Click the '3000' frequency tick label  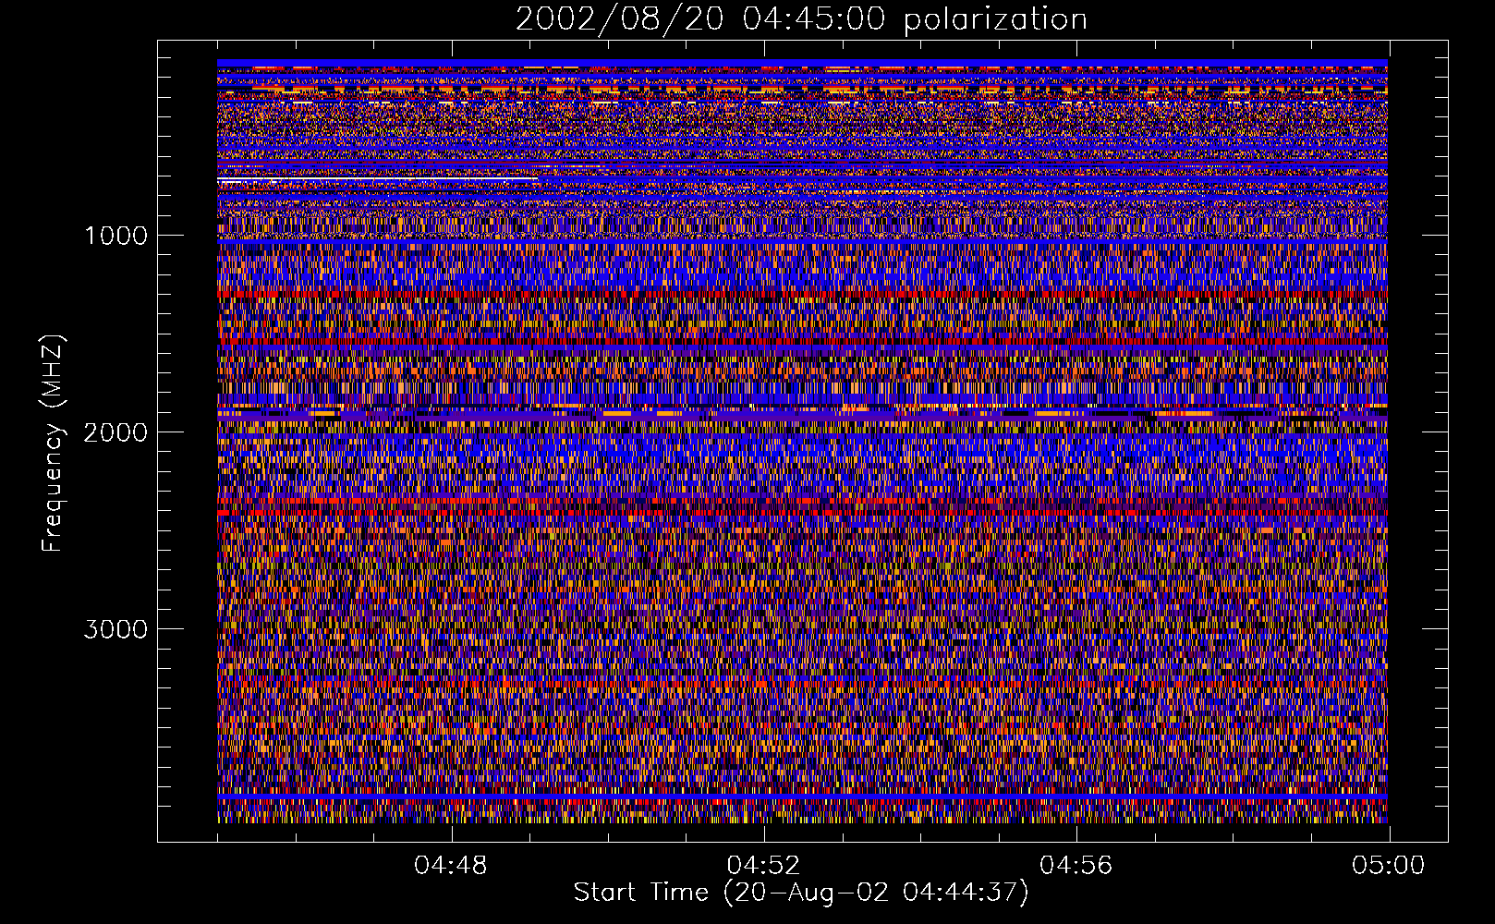coord(115,629)
